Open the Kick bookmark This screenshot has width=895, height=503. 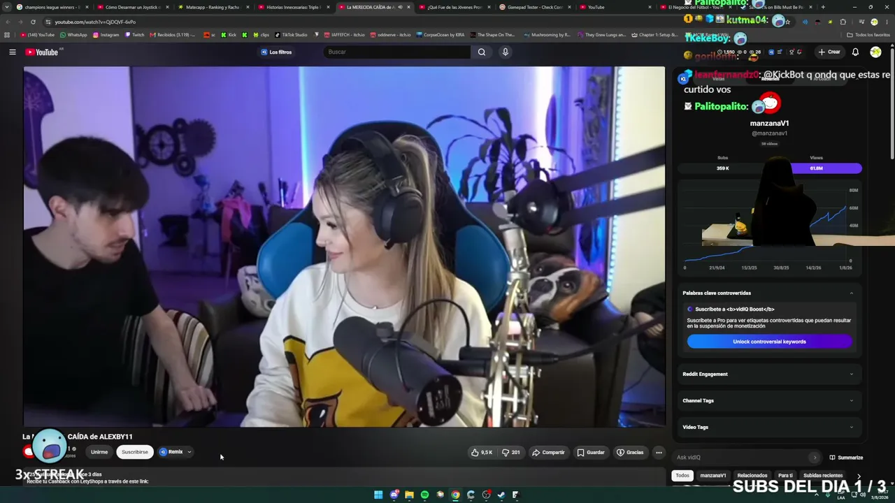tap(229, 35)
